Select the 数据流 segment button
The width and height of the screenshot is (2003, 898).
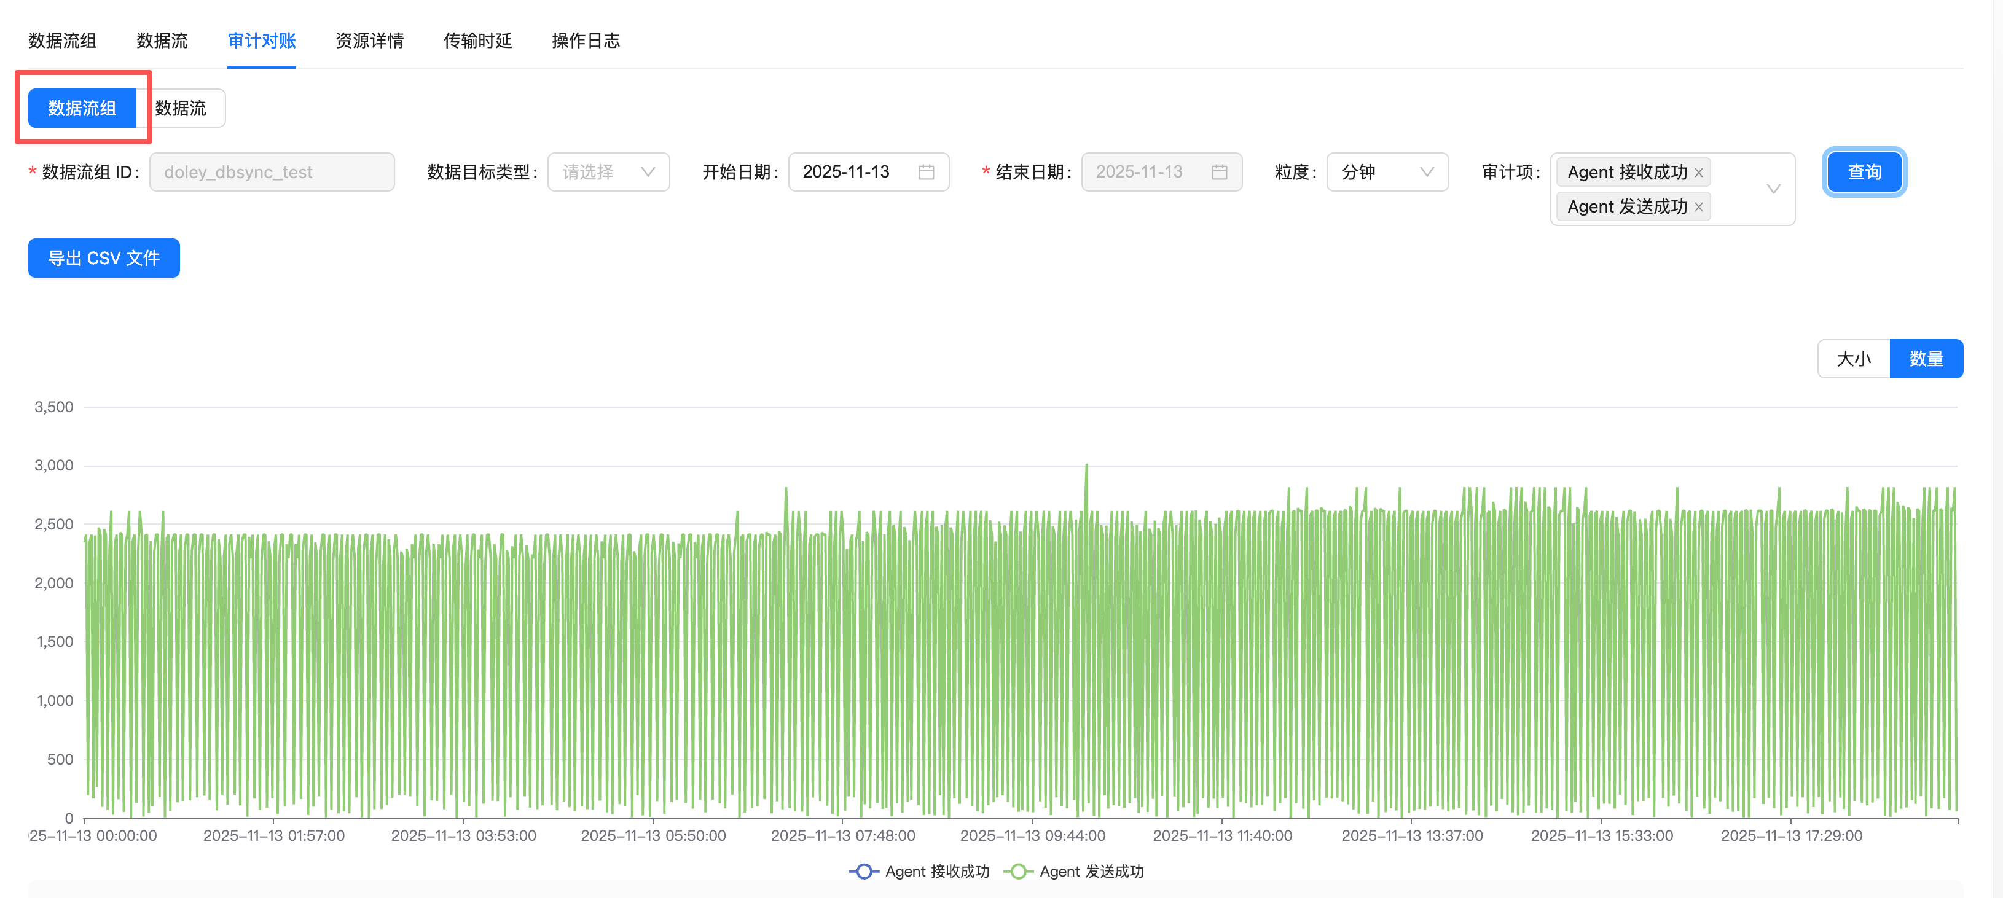[181, 108]
